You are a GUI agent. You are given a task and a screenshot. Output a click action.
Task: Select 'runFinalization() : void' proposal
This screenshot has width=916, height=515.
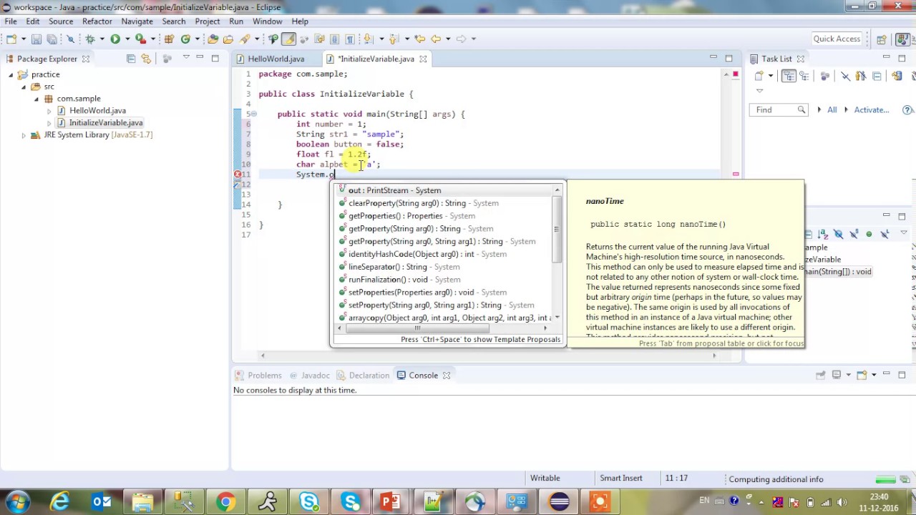click(x=444, y=280)
